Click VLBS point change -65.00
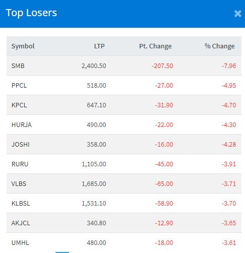This screenshot has height=253, width=245. 164,183
